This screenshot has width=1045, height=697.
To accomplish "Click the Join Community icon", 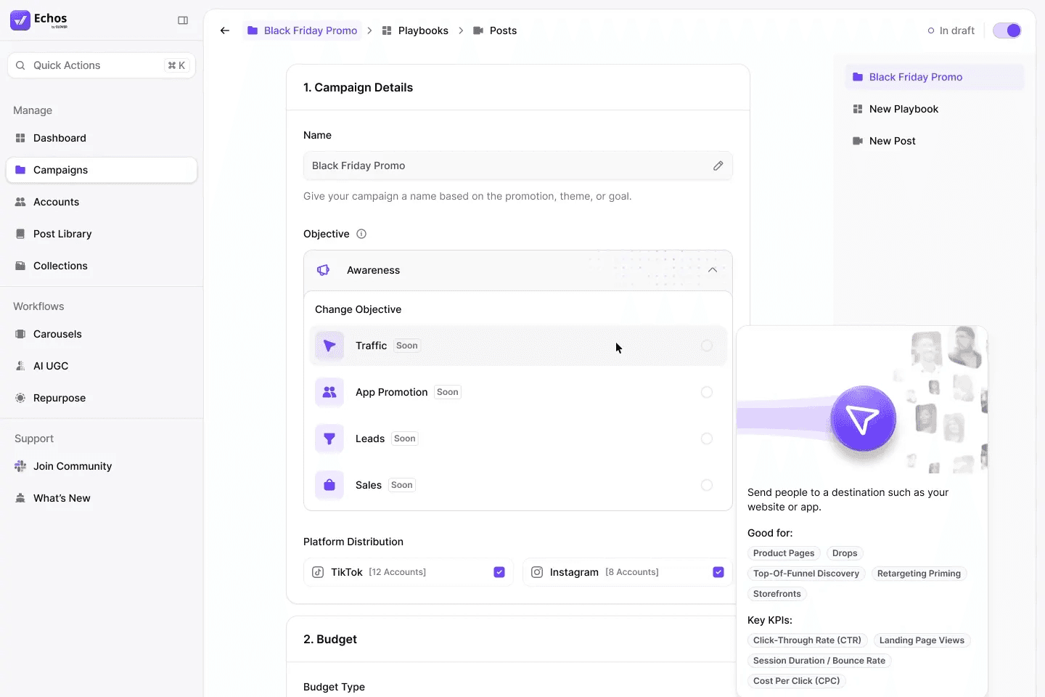I will click(20, 466).
